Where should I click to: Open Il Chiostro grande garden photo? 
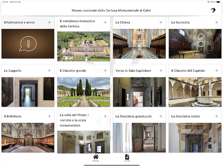click(84, 92)
